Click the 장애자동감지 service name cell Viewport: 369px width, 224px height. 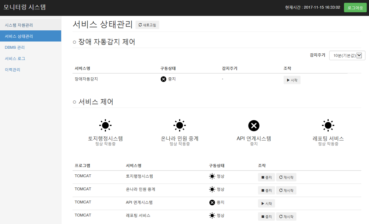[x=86, y=79]
